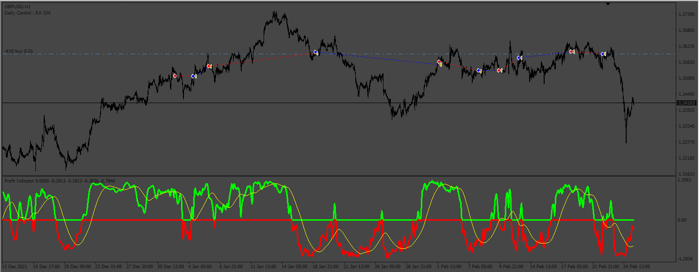The image size is (699, 272).
Task: Click the '15 Dec 17:00' time label
Action: pos(47,266)
